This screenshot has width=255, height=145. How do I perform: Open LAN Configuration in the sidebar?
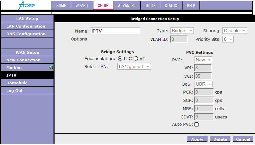pos(26,26)
